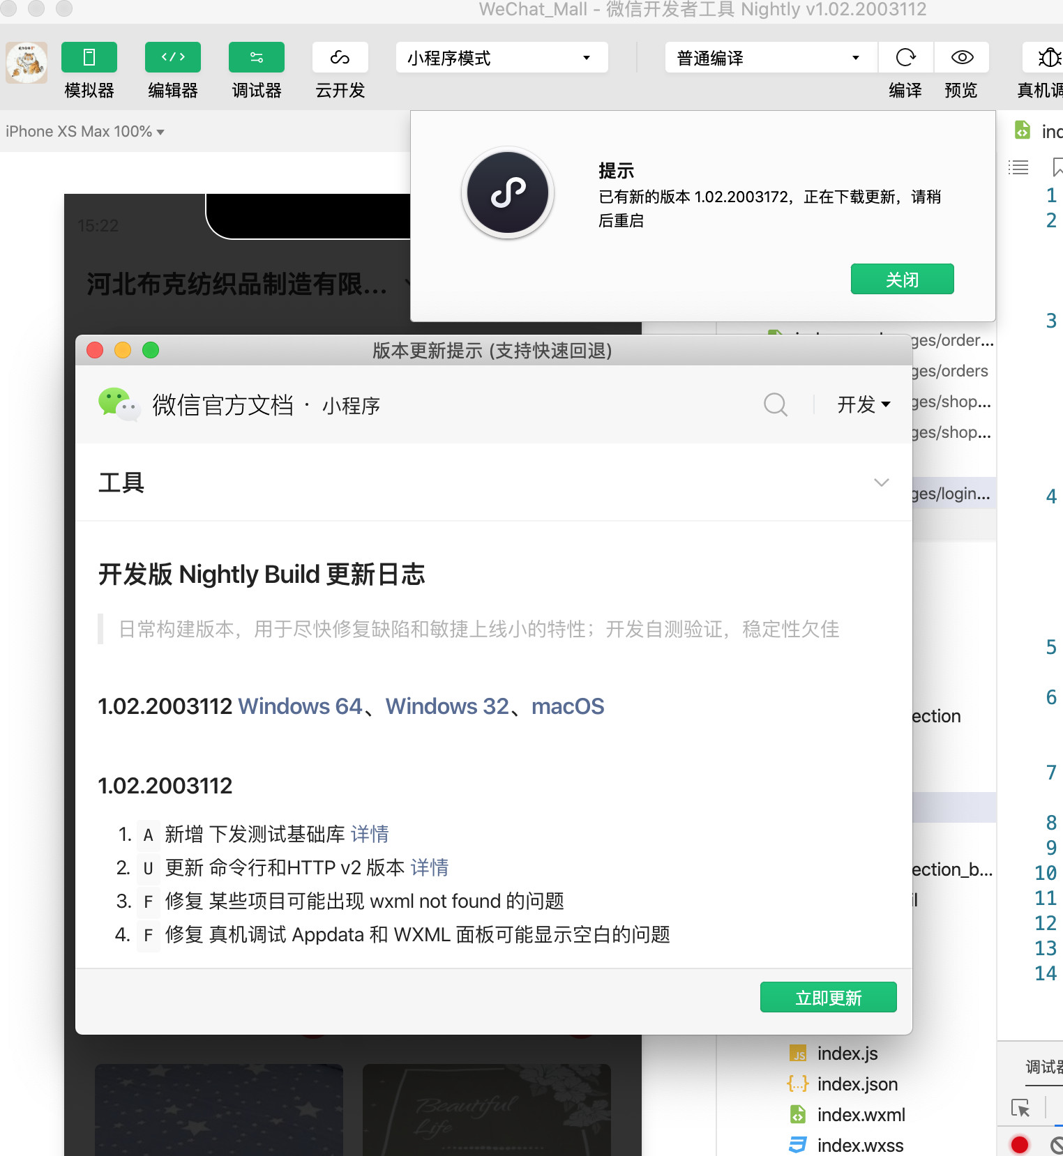
Task: Open the 普通编译 compile mode dropdown
Action: (771, 57)
